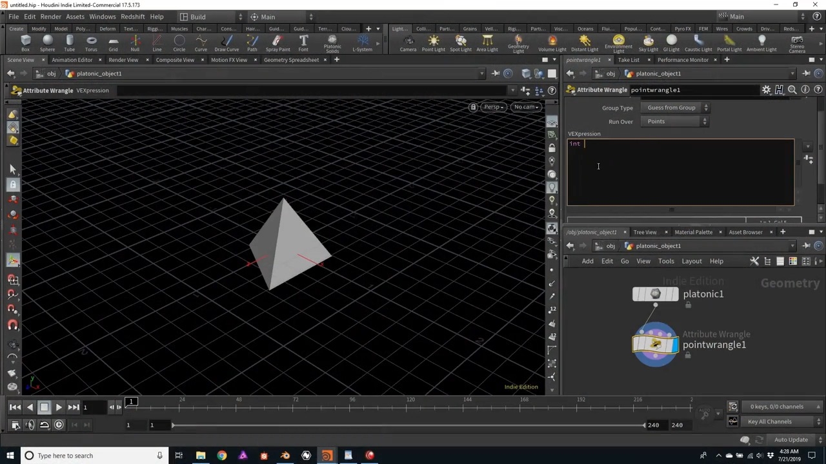Add a Spot Light from the shelf
This screenshot has height=464, width=826.
tap(460, 43)
